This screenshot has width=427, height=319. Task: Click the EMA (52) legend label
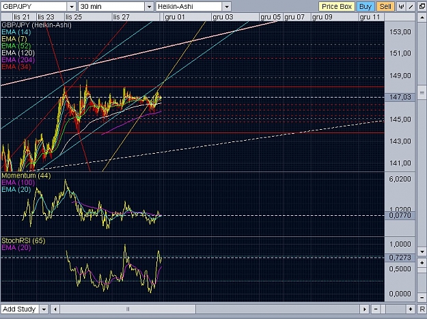[16, 46]
